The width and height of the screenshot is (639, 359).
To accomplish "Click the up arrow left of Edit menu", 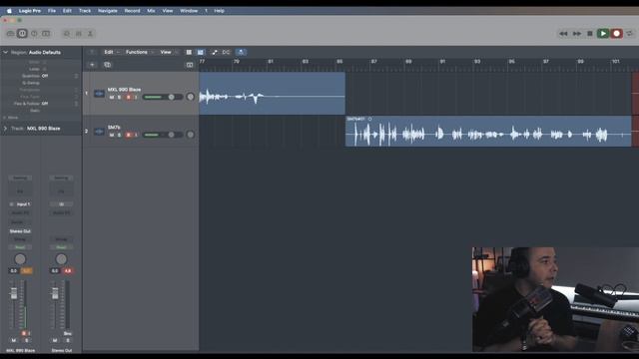I will 92,52.
